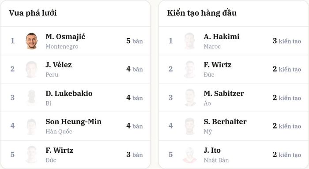This screenshot has height=169, width=309.
Task: Select M. Osmajić player name
Action: coord(65,37)
